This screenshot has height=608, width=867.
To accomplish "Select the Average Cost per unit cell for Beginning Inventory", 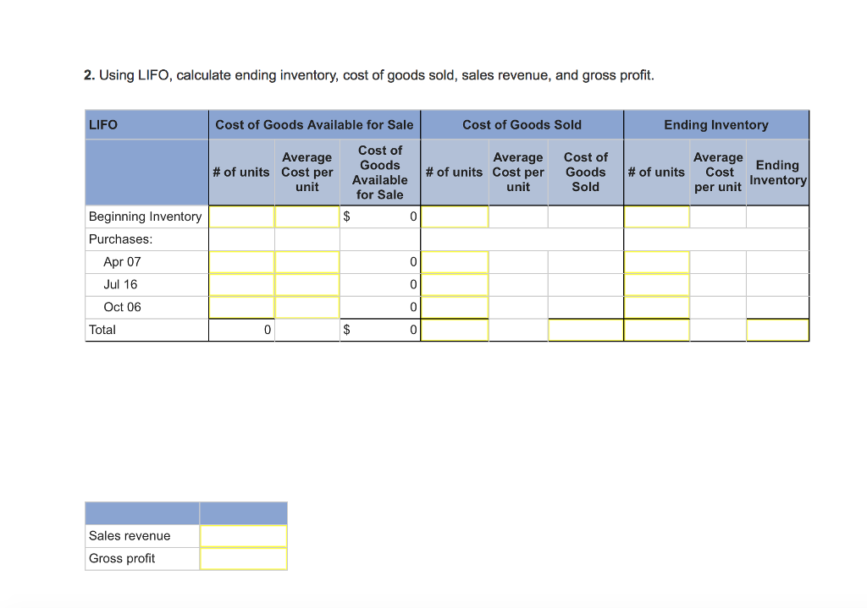I will (306, 216).
